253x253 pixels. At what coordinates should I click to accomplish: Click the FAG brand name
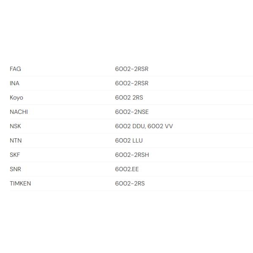[x=15, y=69]
